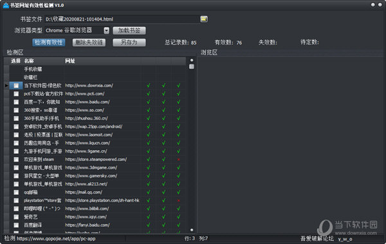Viewport: 386px width, 244px height.
Task: Click the 吾爱破解论坛 status bar text
Action: coord(317,239)
